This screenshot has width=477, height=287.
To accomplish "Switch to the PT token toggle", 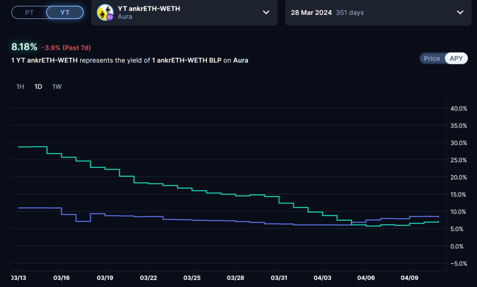I will tap(29, 13).
